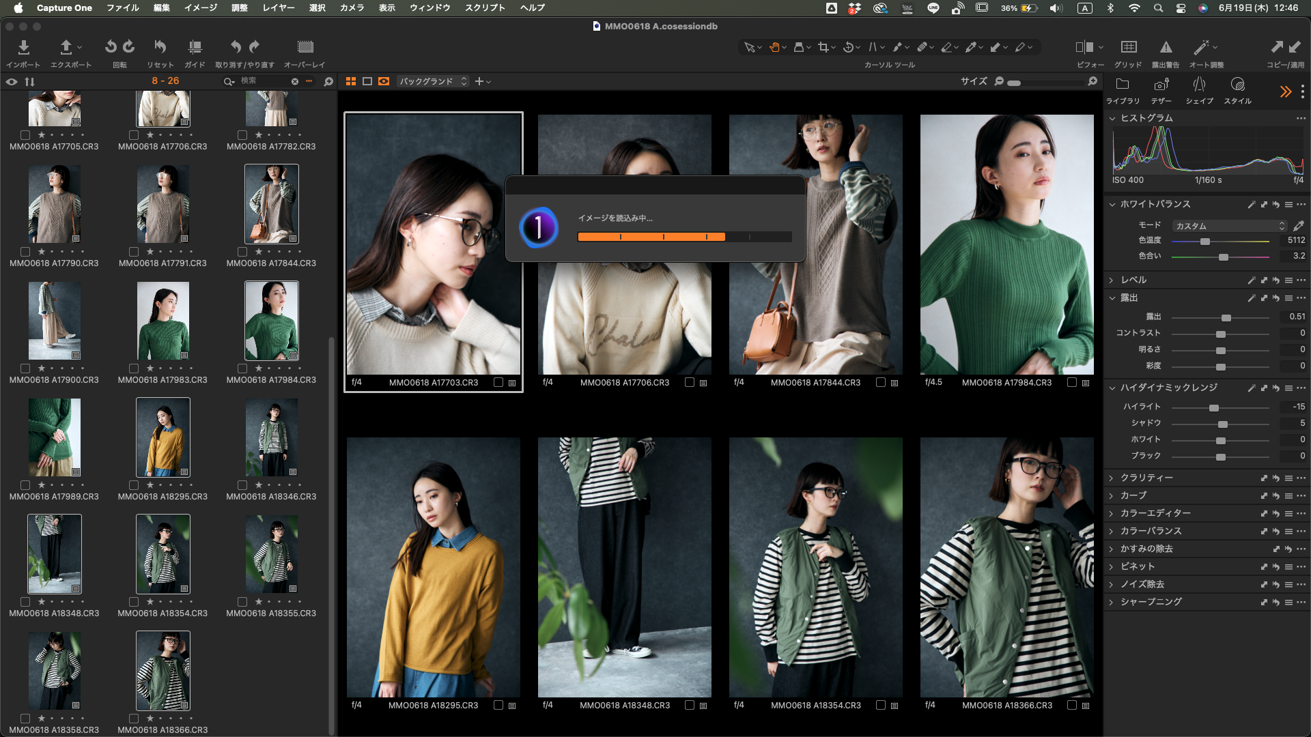Click the Reset (リセット) icon
The image size is (1311, 737).
(160, 46)
